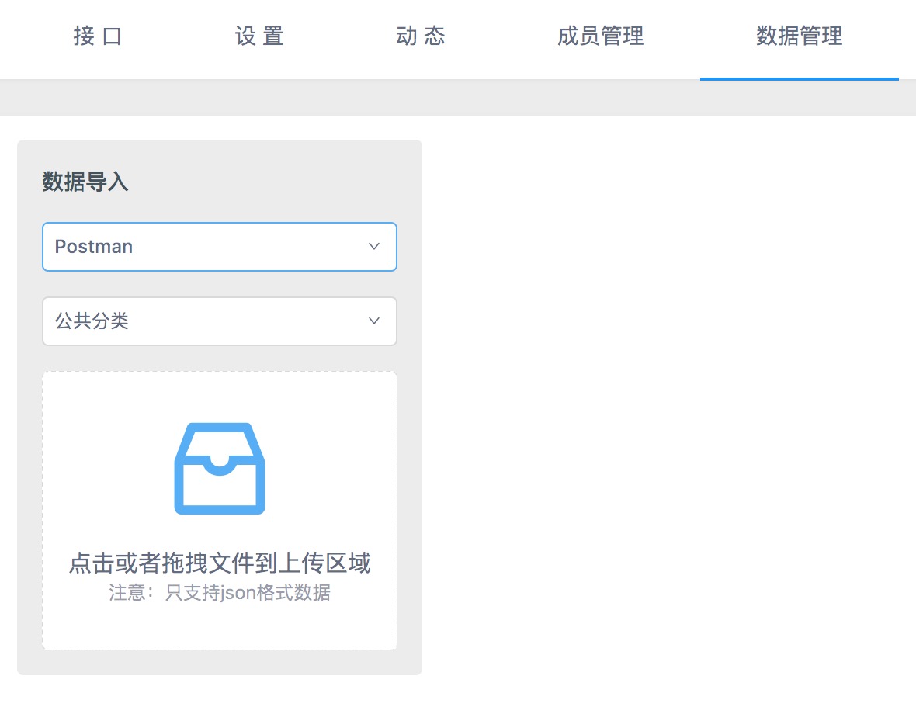Select the 'Postman' text in the first combo box

(x=94, y=247)
